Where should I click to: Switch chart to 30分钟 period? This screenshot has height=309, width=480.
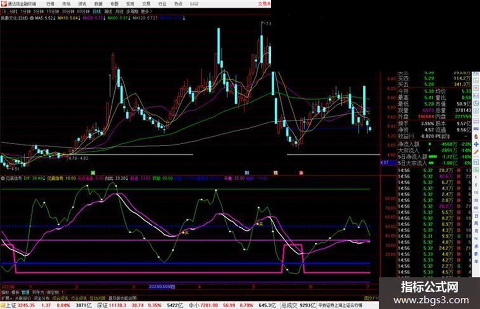[68, 12]
